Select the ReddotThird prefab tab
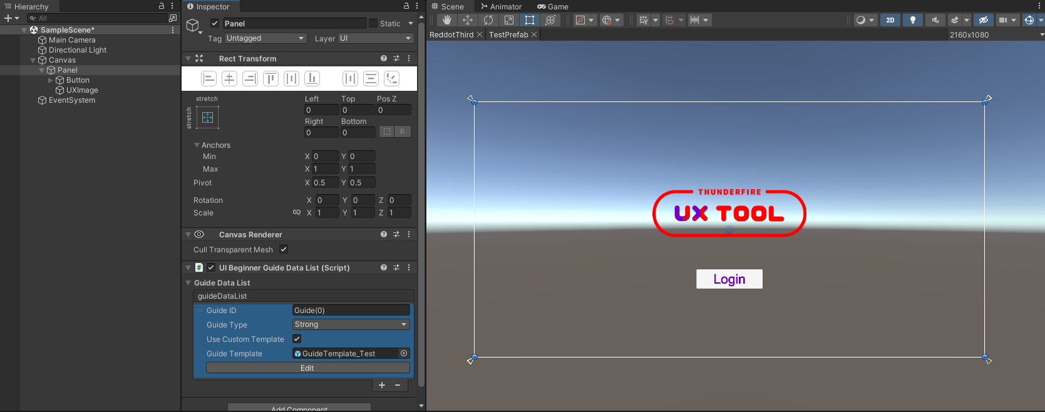 [451, 34]
